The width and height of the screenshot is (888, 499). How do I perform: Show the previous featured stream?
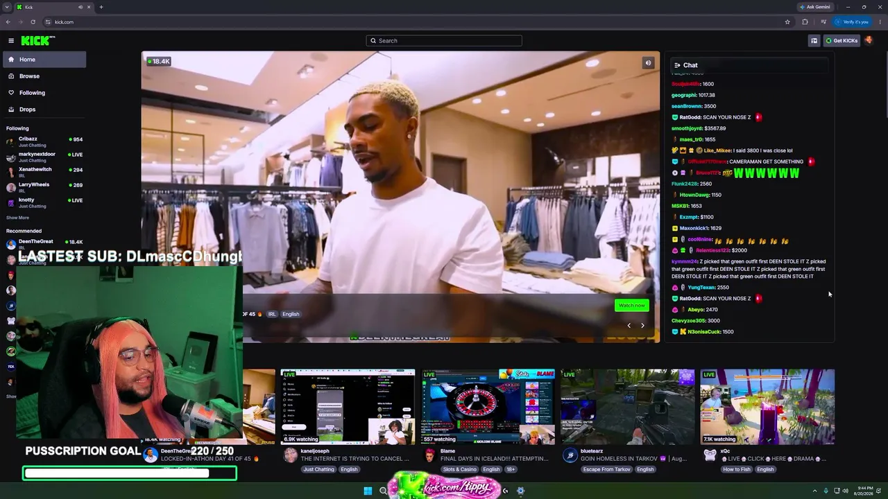click(629, 326)
